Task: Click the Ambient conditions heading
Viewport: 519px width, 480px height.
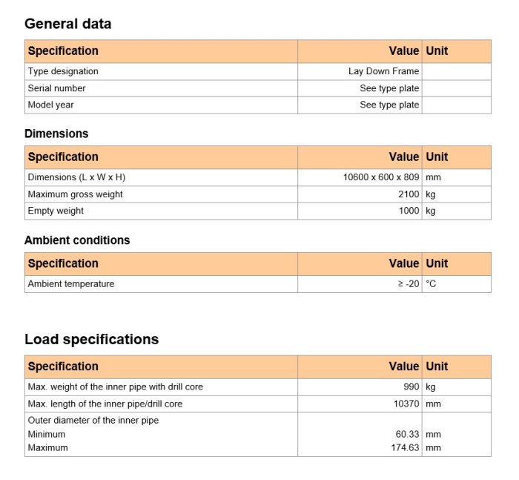Action: [77, 240]
